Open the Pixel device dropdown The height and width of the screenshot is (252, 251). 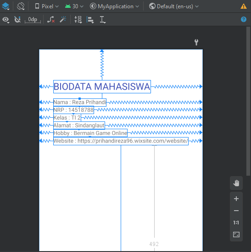(47, 6)
